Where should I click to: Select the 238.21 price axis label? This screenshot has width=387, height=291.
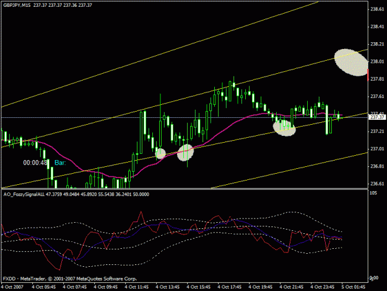click(x=377, y=44)
